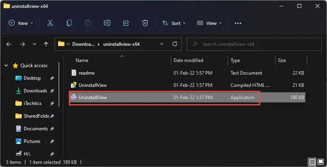Show hidden path with double chevron
This screenshot has width=327, height=167.
[68, 44]
